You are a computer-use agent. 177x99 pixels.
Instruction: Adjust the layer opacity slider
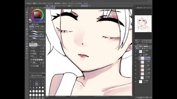tap(146, 46)
